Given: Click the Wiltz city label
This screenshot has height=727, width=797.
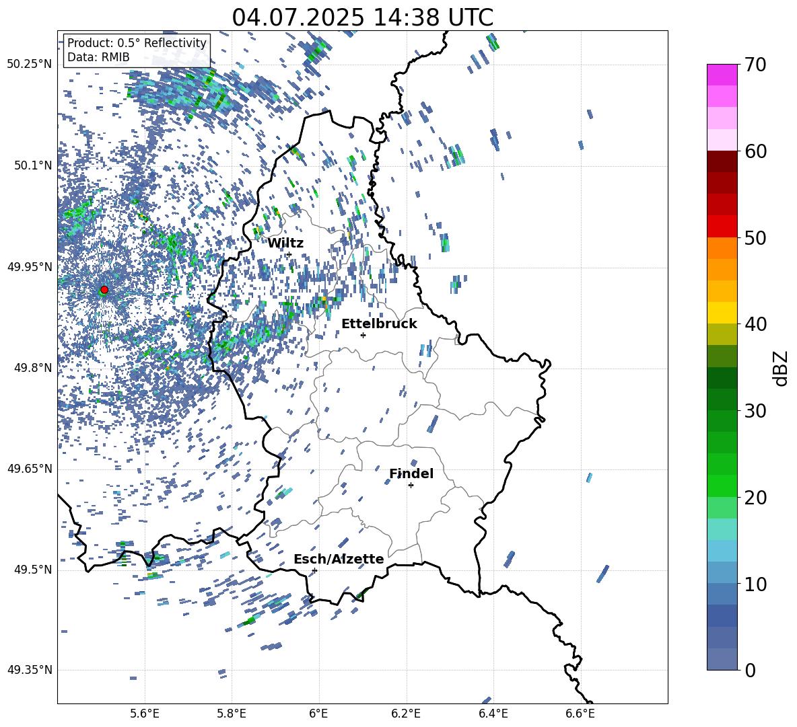Looking at the screenshot, I should [x=285, y=243].
